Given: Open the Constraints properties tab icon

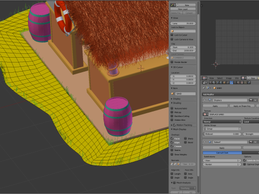Looking at the screenshot, I should [228, 82].
